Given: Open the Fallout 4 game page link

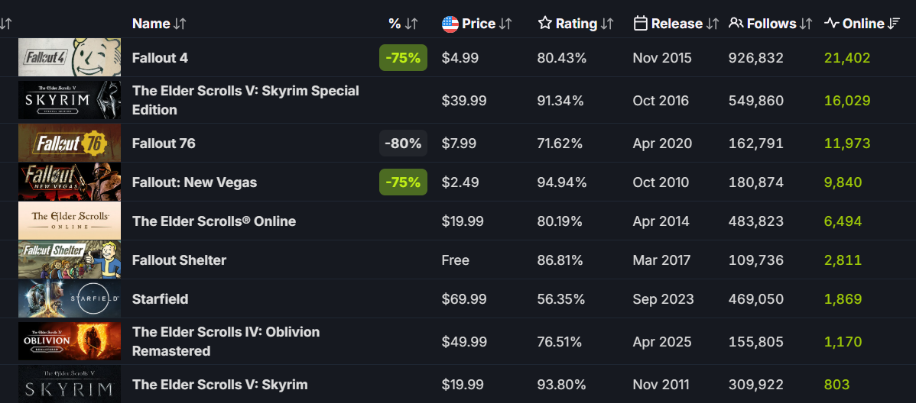Looking at the screenshot, I should pyautogui.click(x=160, y=58).
